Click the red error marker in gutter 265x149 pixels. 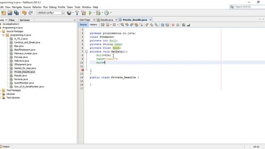(x=82, y=70)
